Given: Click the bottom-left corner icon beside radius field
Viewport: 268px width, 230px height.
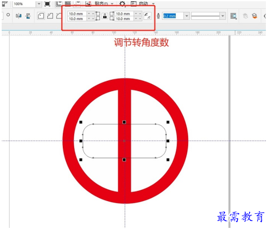Looking at the screenshot, I should coord(98,18).
